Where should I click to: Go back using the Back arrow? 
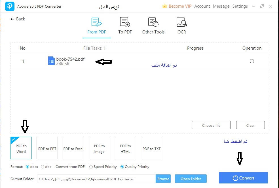click(x=12, y=19)
